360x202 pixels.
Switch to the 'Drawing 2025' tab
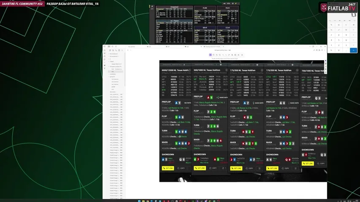[212, 46]
